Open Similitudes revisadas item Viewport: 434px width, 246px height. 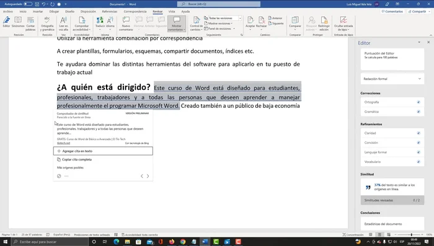392,200
